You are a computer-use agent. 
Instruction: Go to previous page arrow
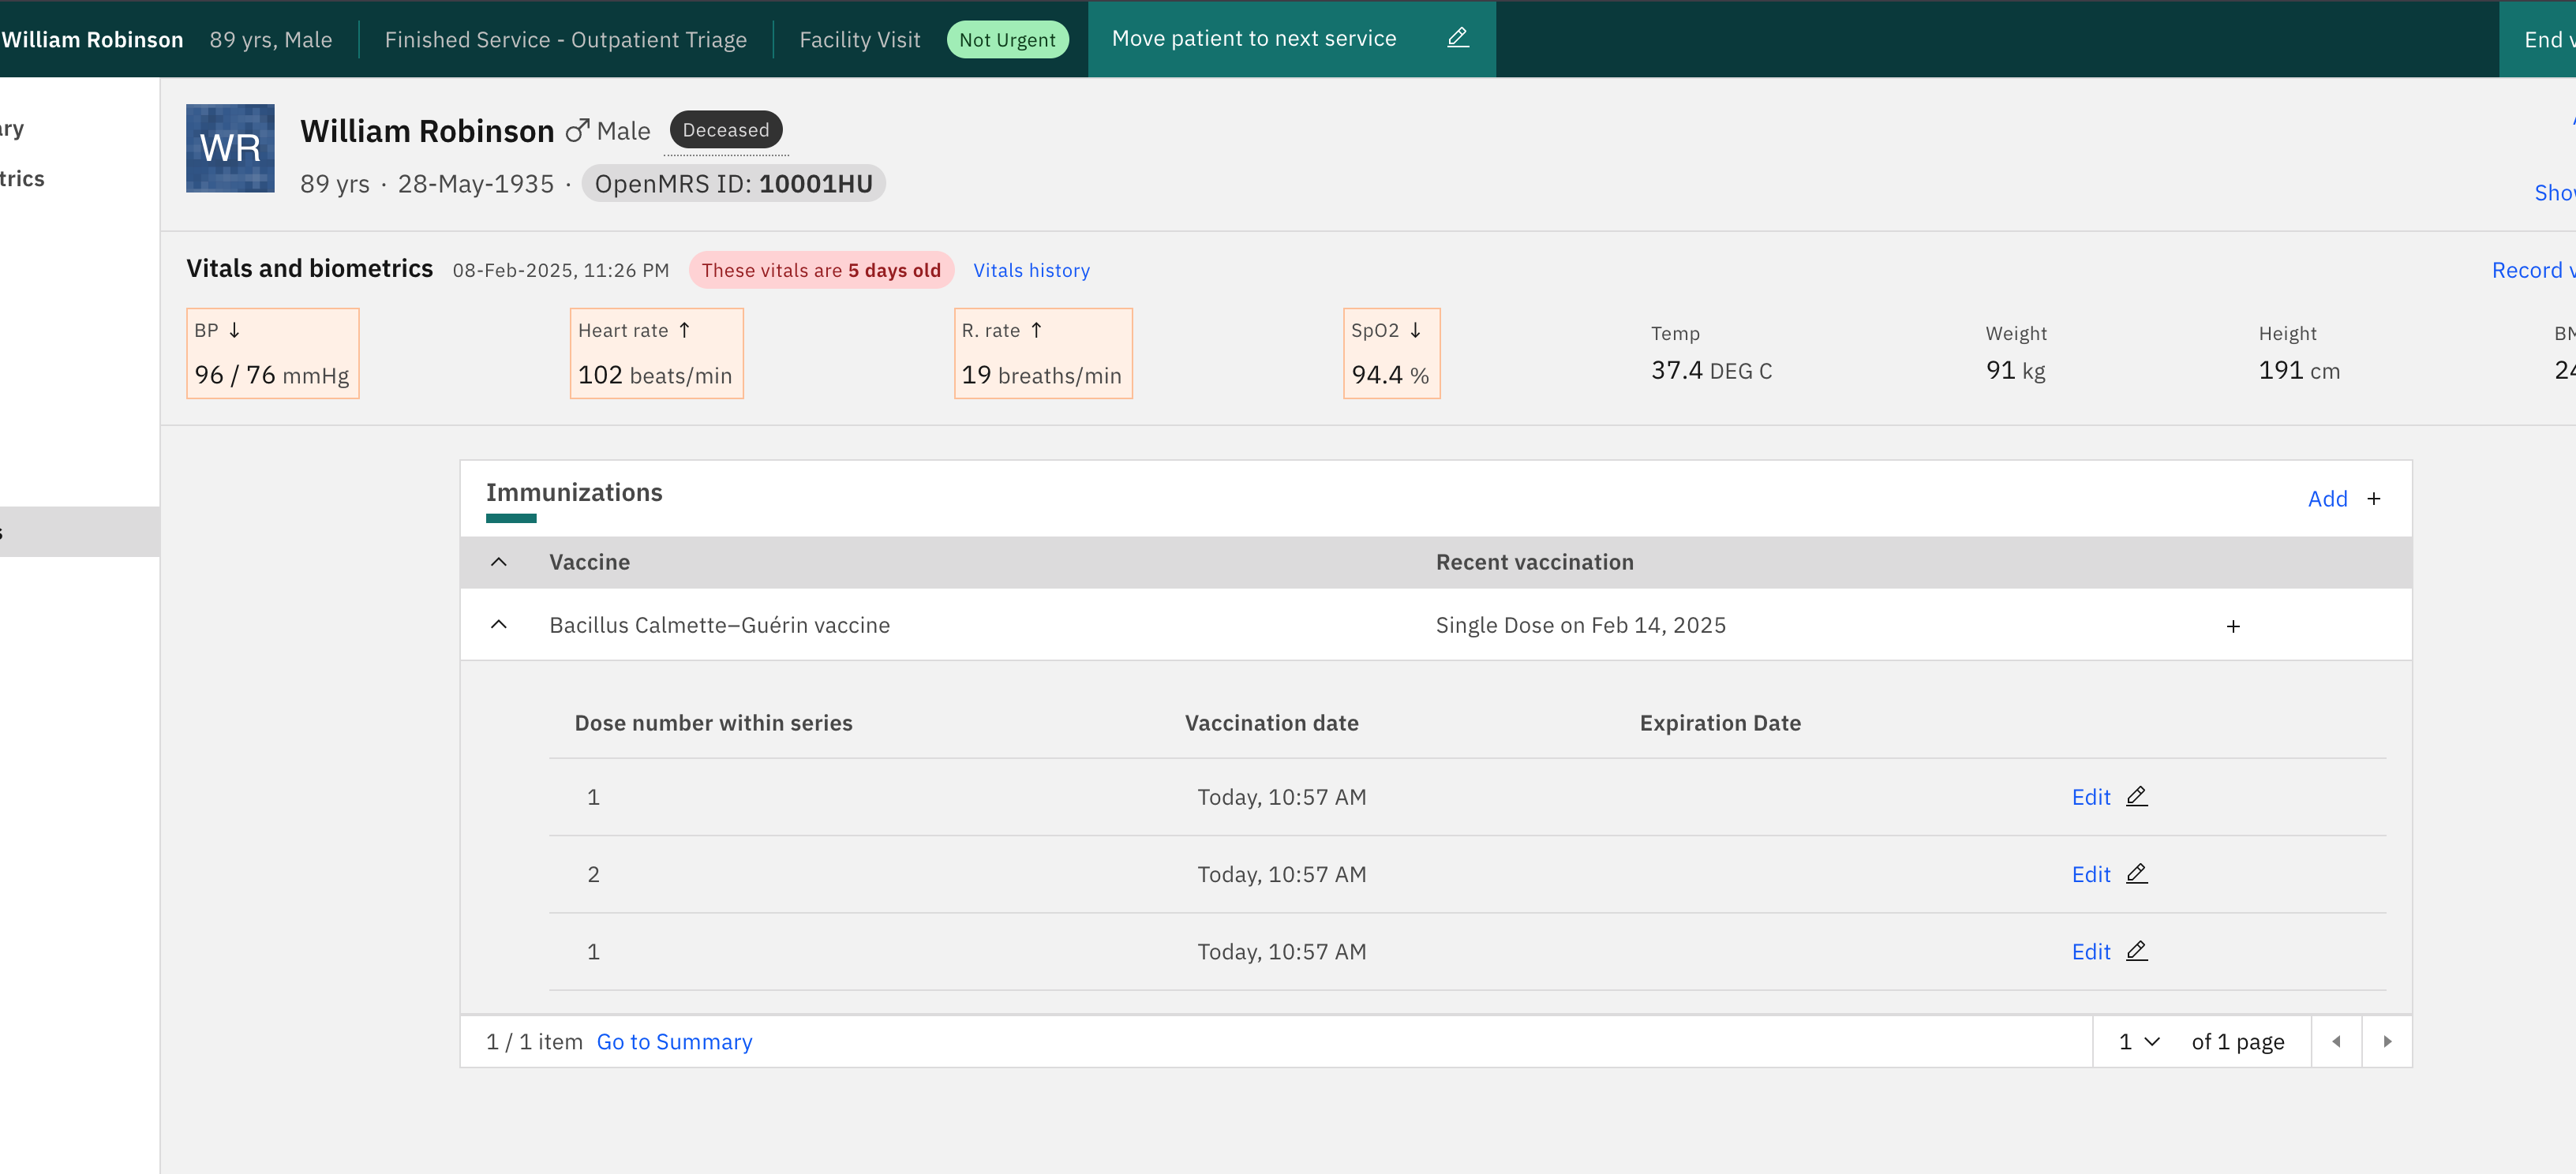(x=2336, y=1041)
